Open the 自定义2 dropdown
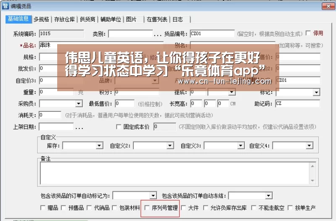This screenshot has height=221, width=336. tap(170, 146)
